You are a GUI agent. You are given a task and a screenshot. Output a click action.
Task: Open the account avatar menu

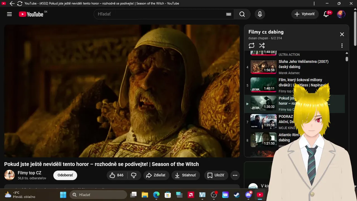click(341, 14)
